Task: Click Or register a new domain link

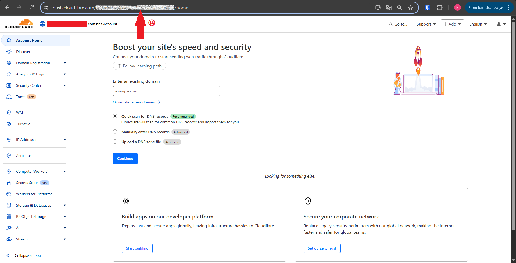Action: (137, 102)
